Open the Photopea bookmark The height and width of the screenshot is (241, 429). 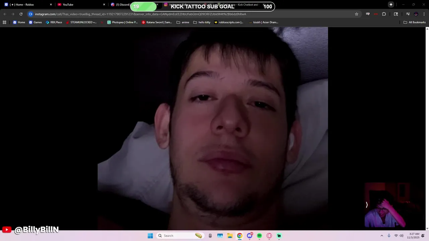(x=122, y=22)
